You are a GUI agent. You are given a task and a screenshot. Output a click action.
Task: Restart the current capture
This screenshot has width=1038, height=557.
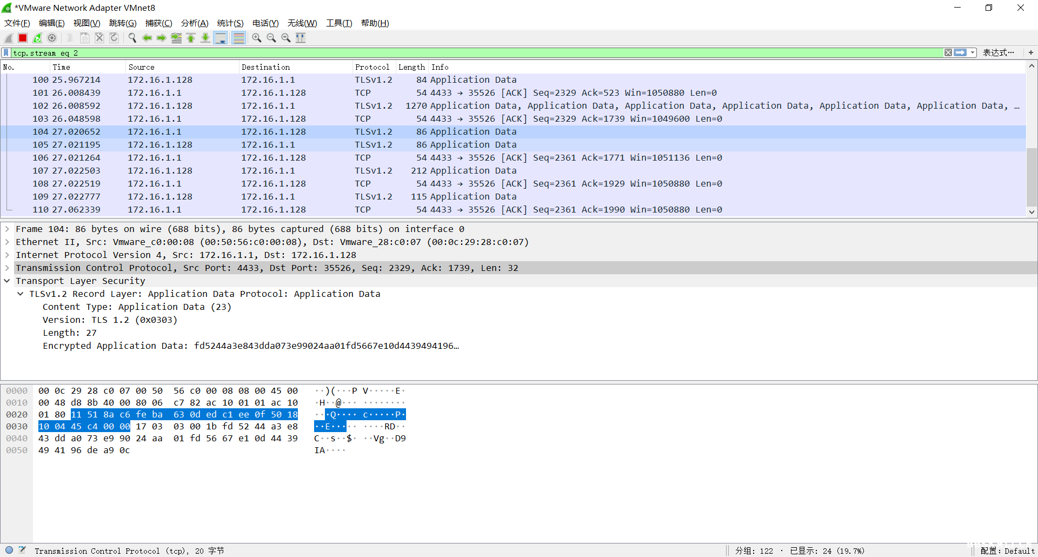(37, 38)
